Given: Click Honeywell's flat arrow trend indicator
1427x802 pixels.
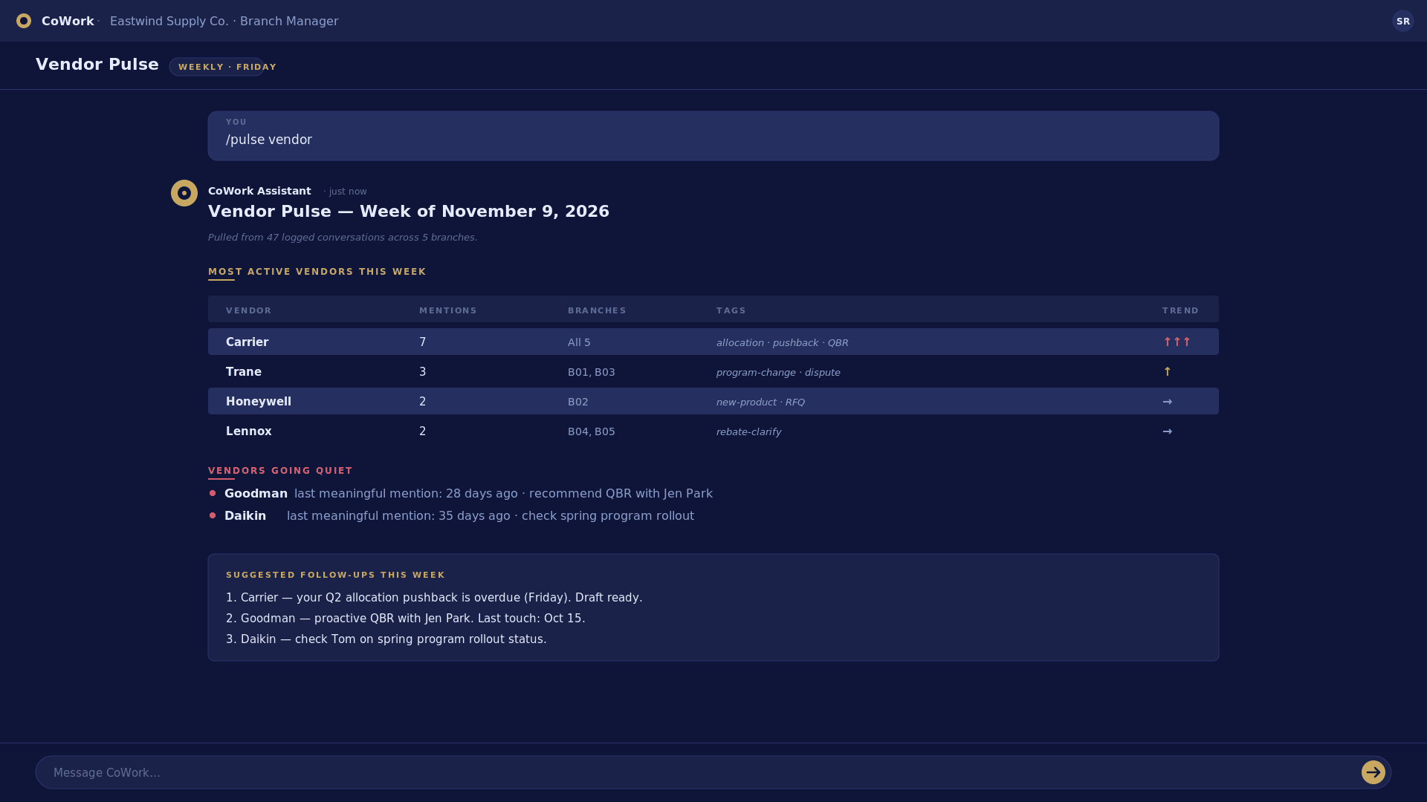Looking at the screenshot, I should pos(1167,402).
